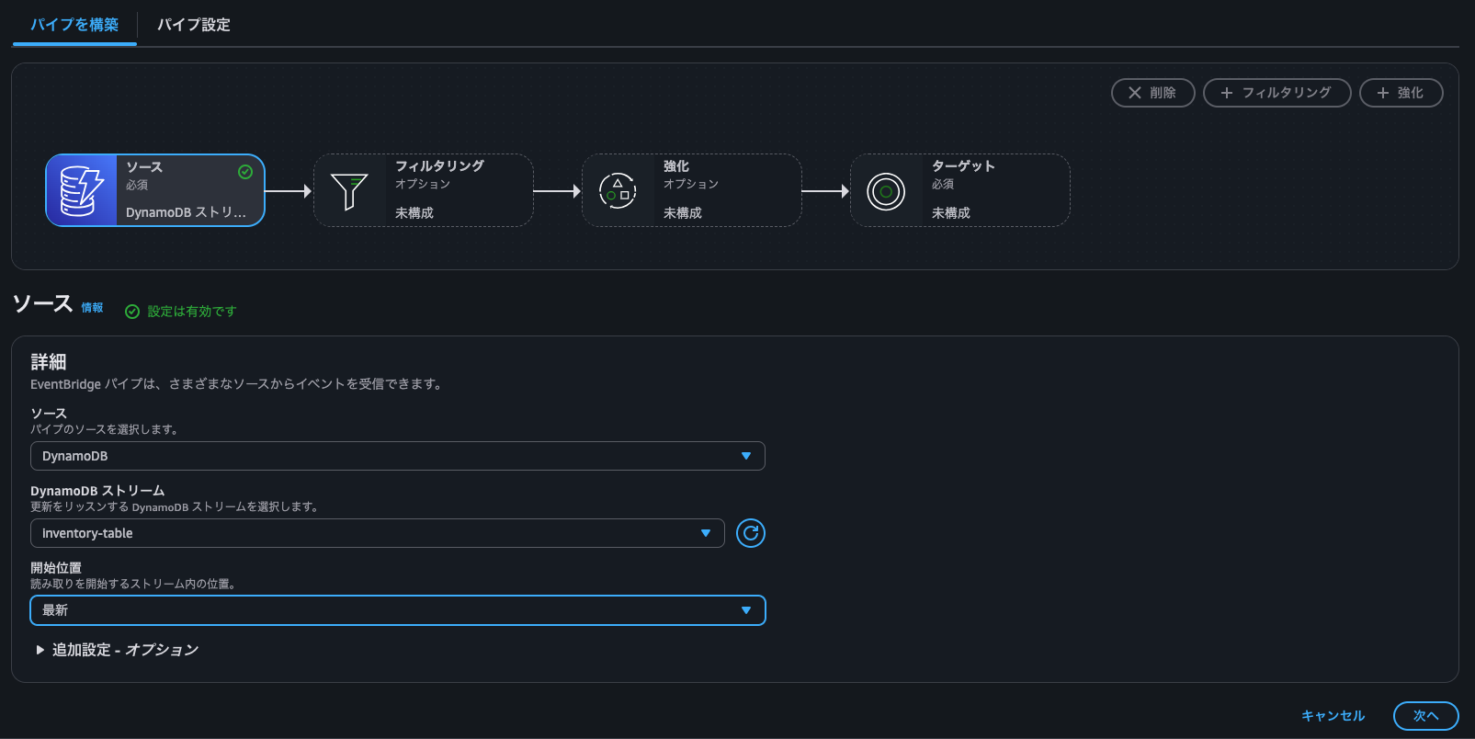
Task: Open the 情報 link beside ソース heading
Action: point(92,308)
